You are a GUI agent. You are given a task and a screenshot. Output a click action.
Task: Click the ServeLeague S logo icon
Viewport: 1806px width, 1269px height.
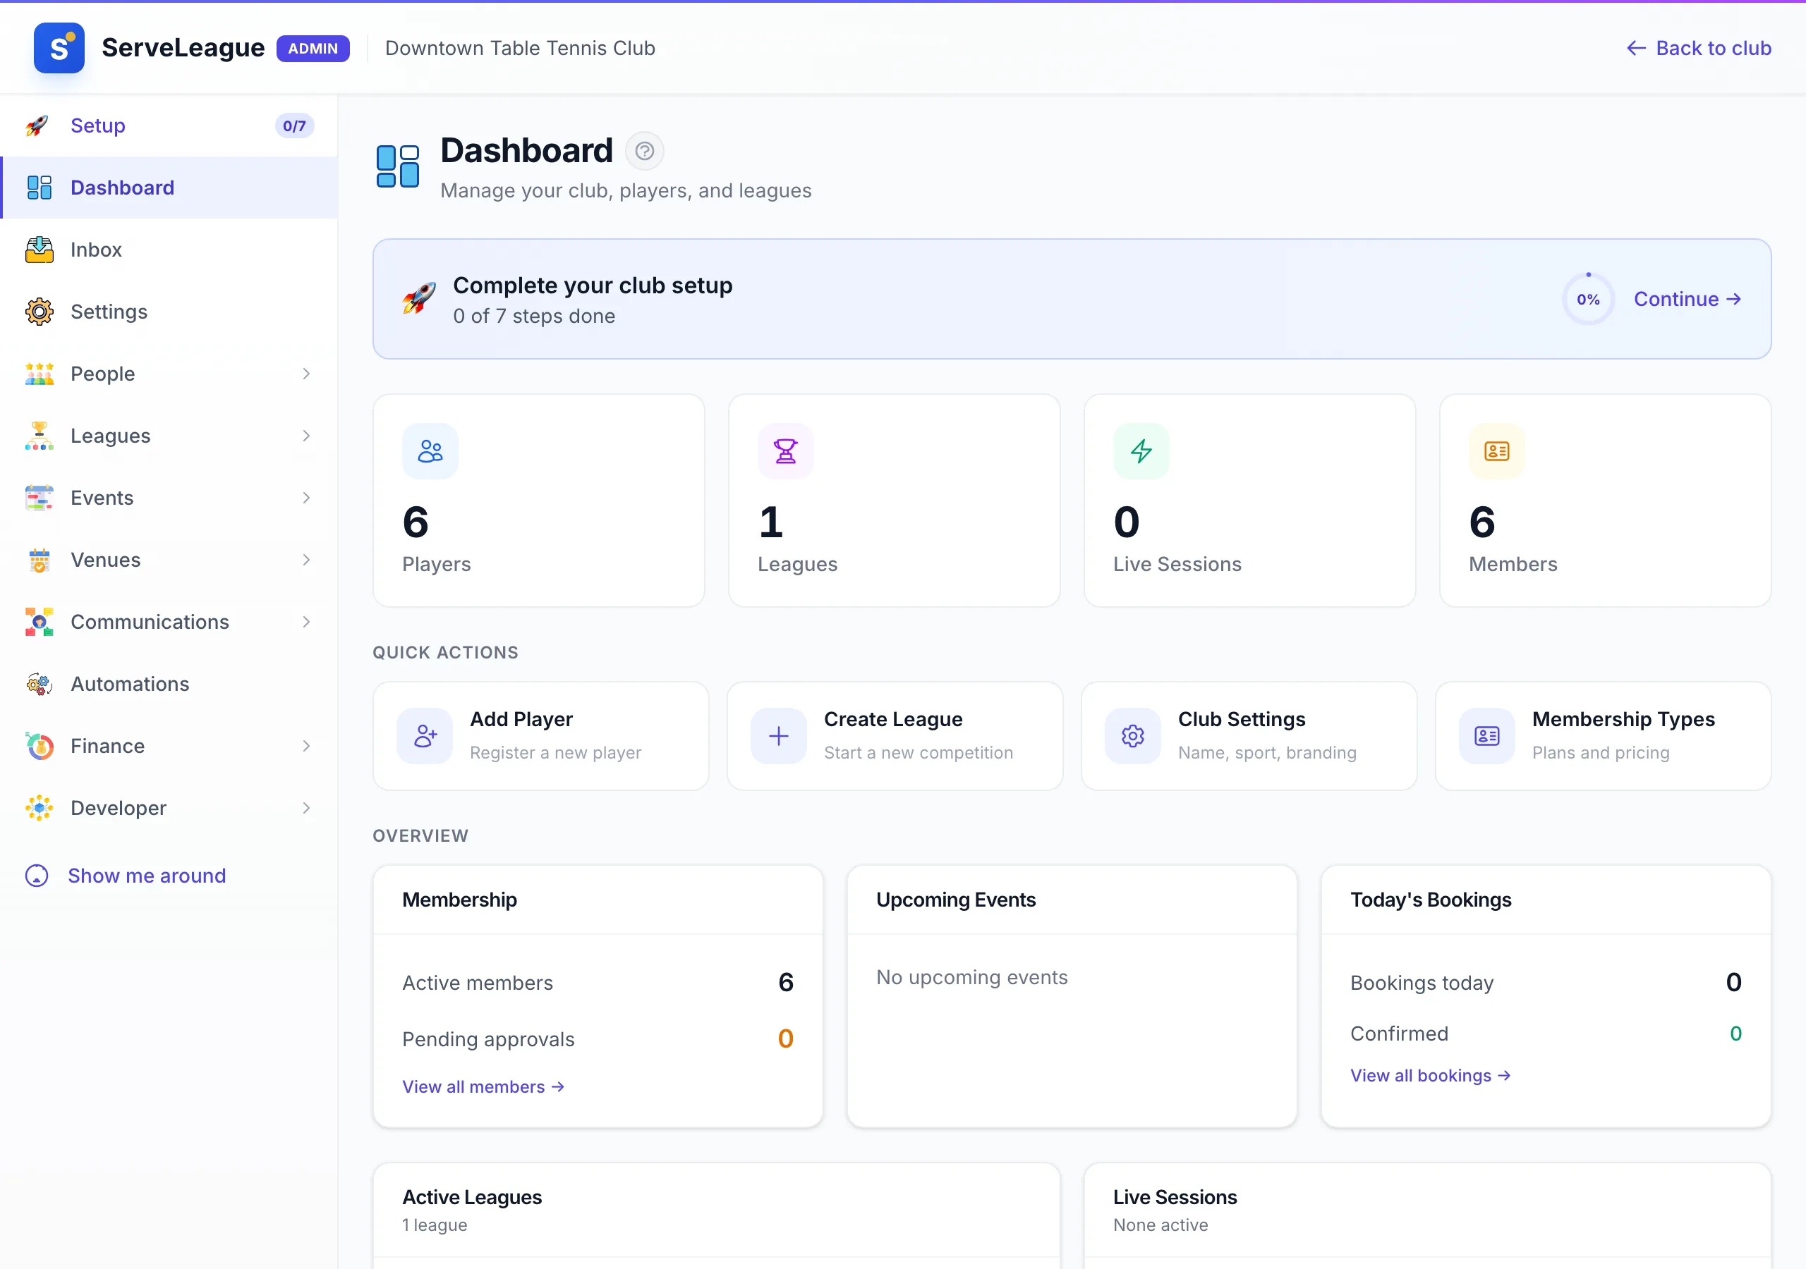tap(59, 48)
